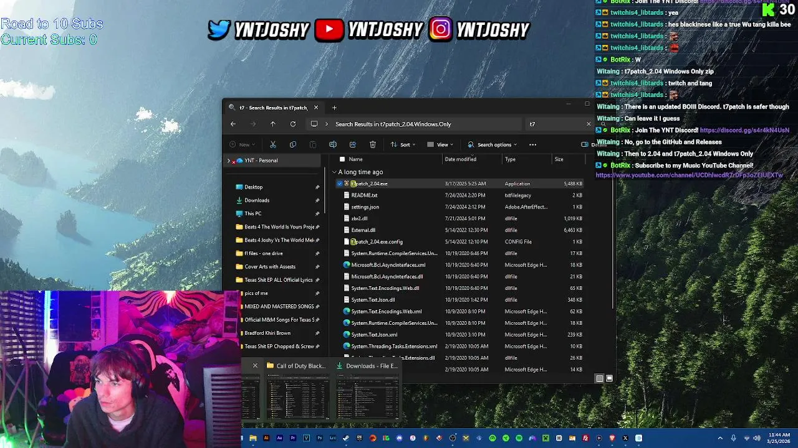Click the microphone tray icon
The height and width of the screenshot is (448, 798).
pos(733,438)
